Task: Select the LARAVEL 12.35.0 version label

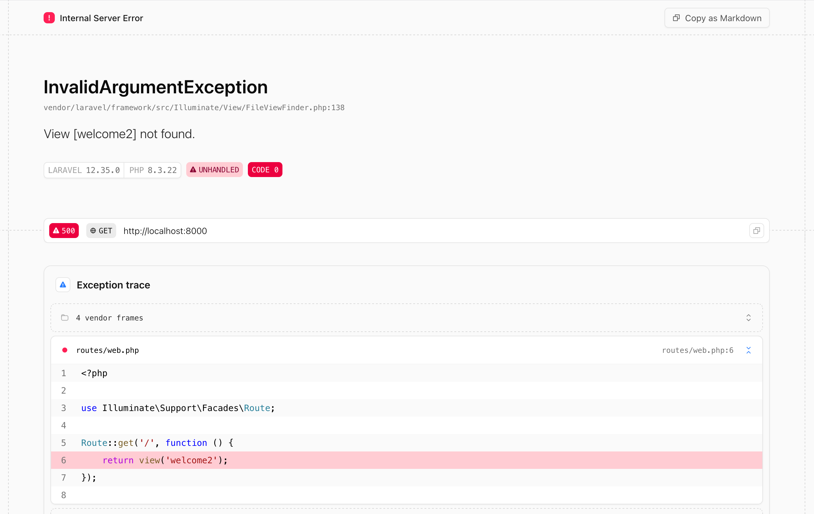Action: point(84,170)
